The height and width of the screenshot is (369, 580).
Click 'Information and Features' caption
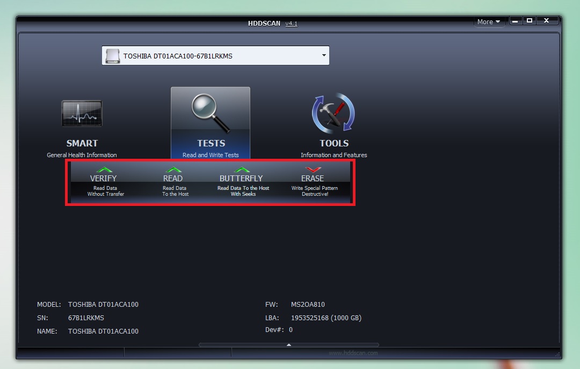tap(334, 155)
